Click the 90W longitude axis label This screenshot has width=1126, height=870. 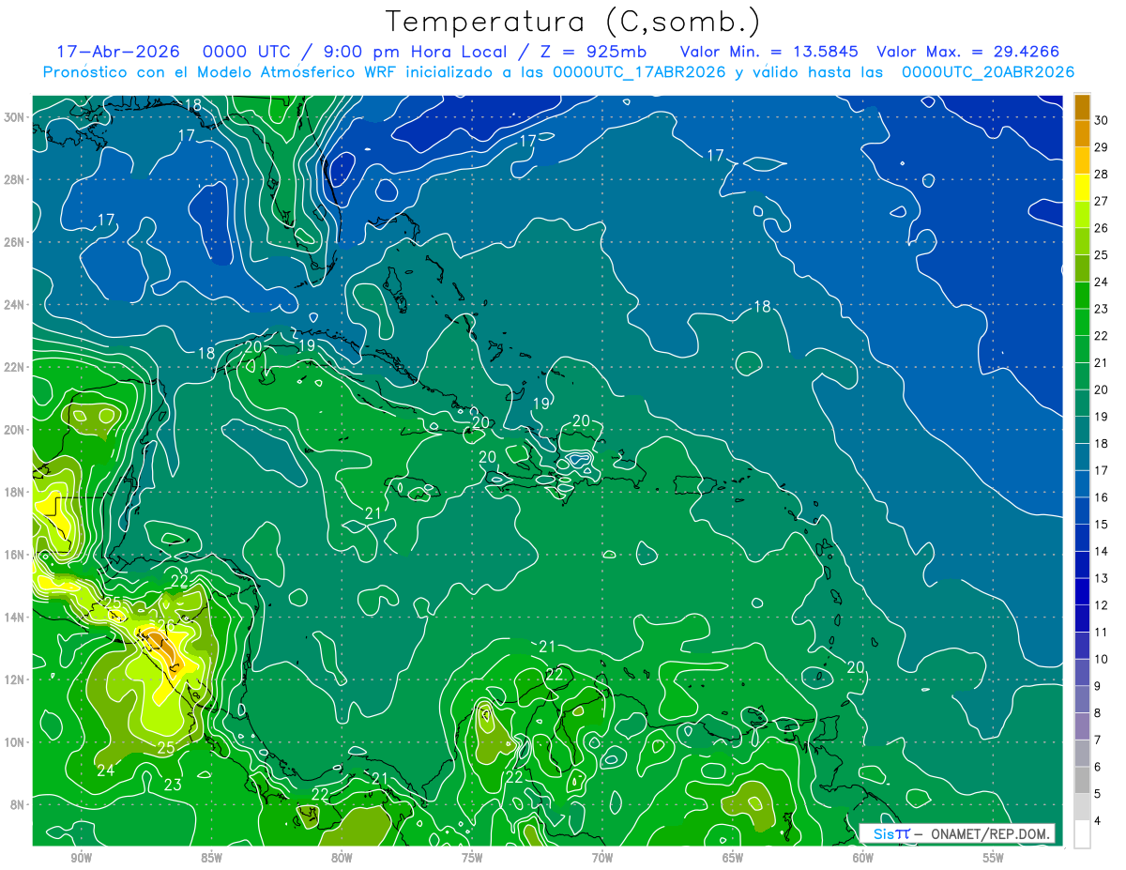click(x=81, y=858)
